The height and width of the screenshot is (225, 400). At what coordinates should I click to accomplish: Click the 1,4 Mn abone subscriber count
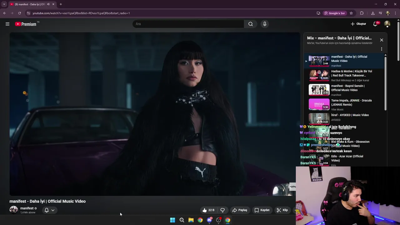[x=28, y=212]
